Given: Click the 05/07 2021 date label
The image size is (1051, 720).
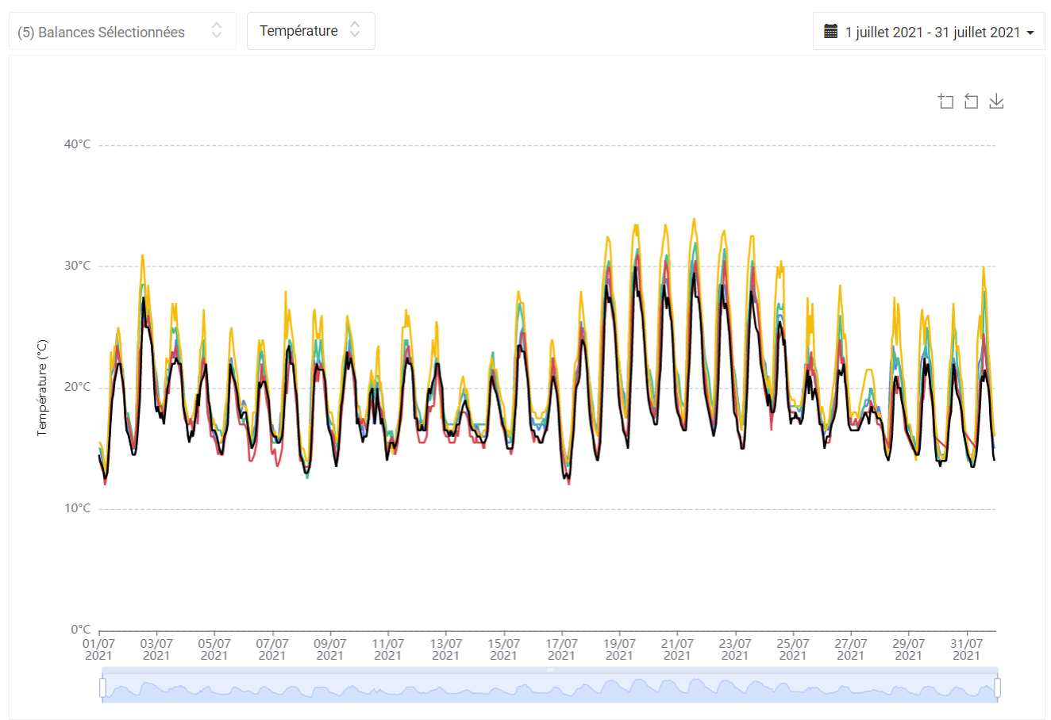Looking at the screenshot, I should 214,649.
